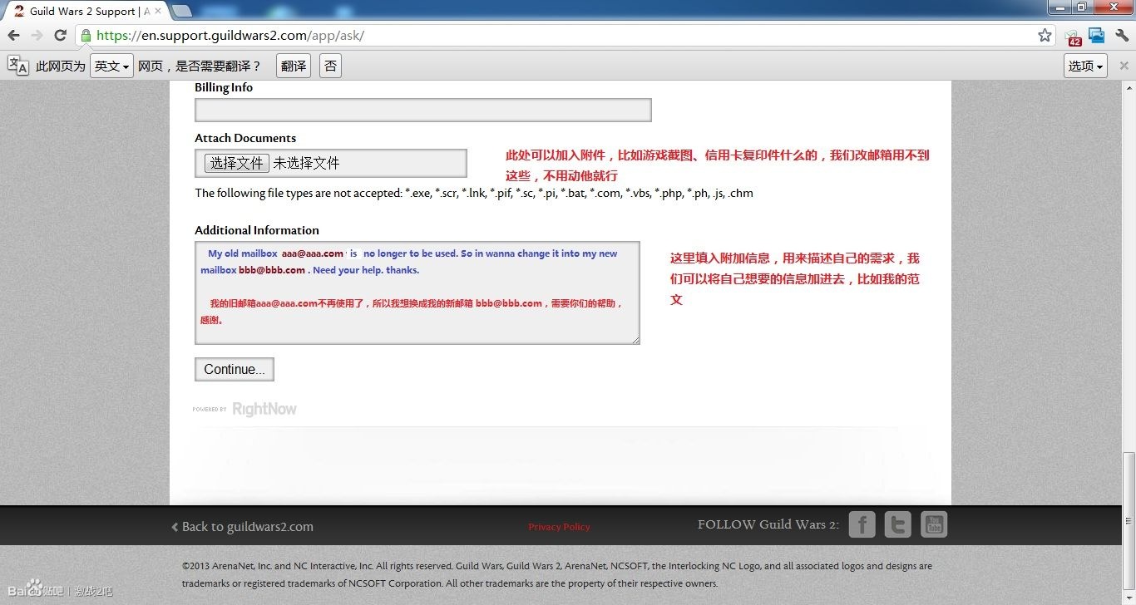Go back using browser back arrow
This screenshot has height=605, width=1136.
coord(13,35)
